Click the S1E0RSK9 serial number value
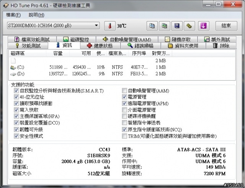The width and height of the screenshot is (245, 188). coord(99,155)
